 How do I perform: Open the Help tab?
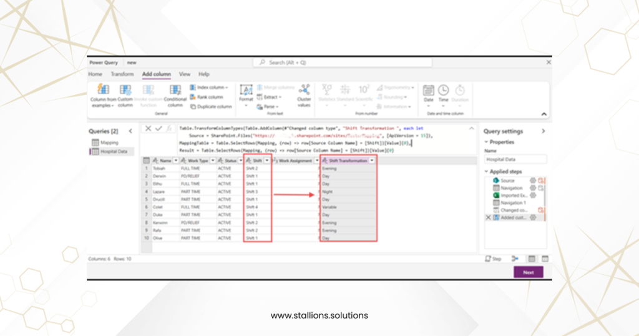point(204,74)
